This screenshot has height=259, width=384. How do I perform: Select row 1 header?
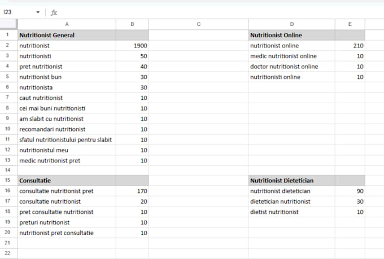[x=8, y=35]
